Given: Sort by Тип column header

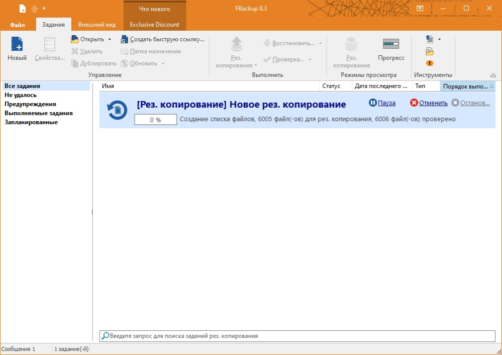Looking at the screenshot, I should click(426, 86).
